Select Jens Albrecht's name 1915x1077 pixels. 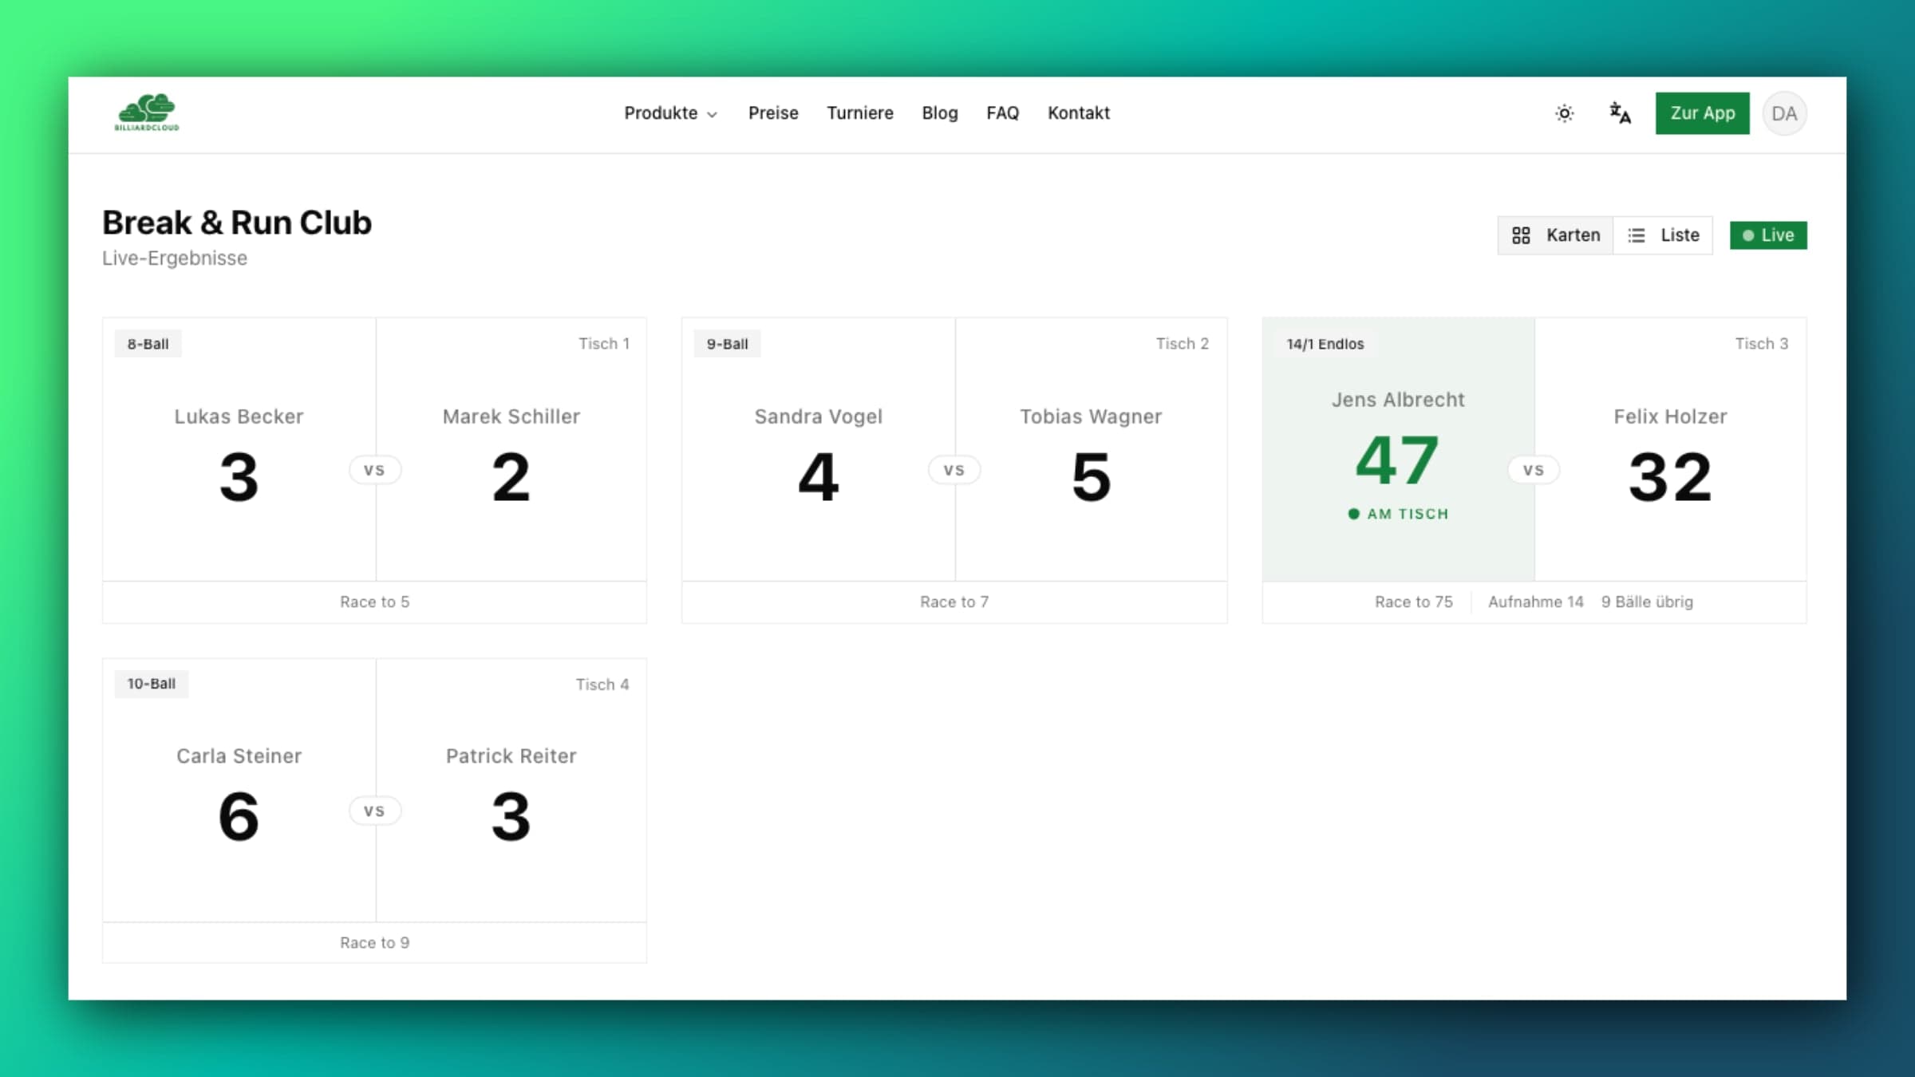1398,400
